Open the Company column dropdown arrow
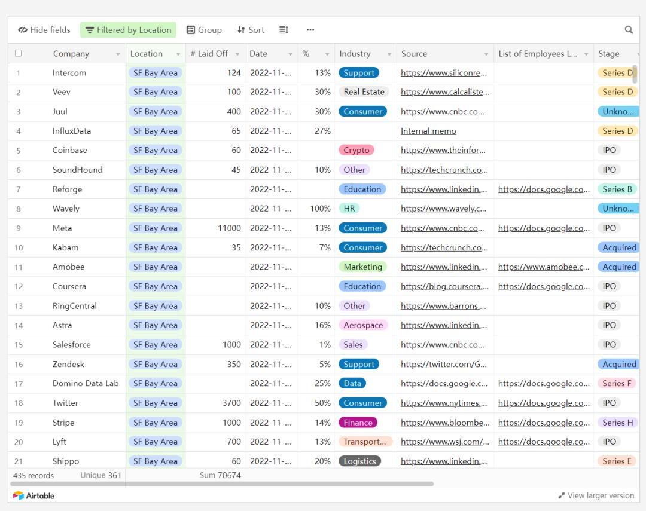The image size is (646, 511). [118, 54]
